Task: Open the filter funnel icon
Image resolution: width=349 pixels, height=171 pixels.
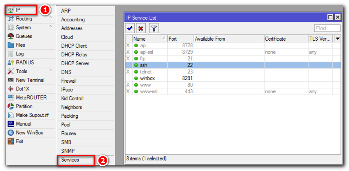Action: 154,28
